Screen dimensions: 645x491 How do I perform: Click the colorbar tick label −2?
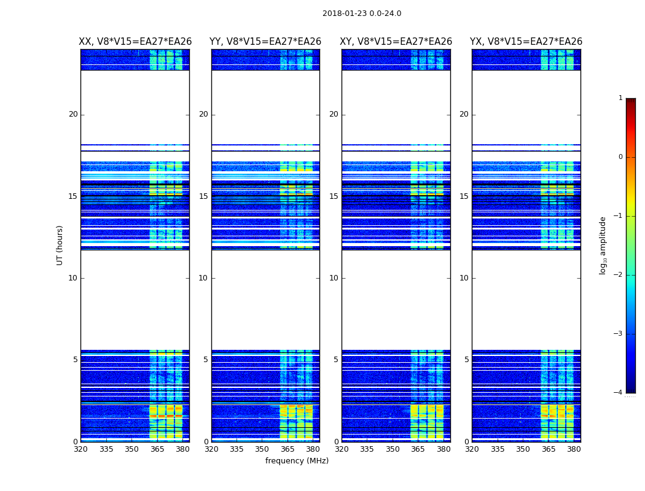click(x=618, y=274)
